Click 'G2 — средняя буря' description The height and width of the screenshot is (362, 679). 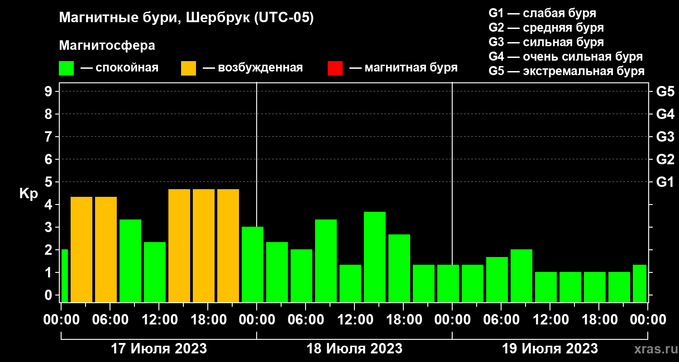(x=546, y=28)
